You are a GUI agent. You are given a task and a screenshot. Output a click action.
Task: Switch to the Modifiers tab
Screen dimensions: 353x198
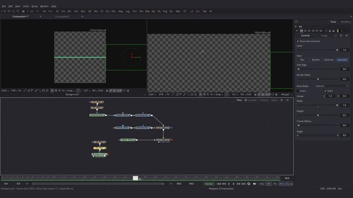click(346, 22)
